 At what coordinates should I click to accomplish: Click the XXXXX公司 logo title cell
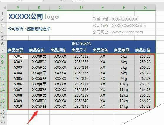click(x=49, y=16)
